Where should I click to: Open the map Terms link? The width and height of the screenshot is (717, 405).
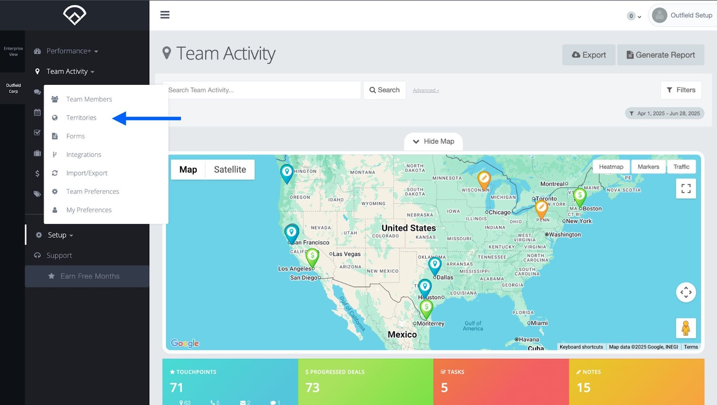coord(691,347)
